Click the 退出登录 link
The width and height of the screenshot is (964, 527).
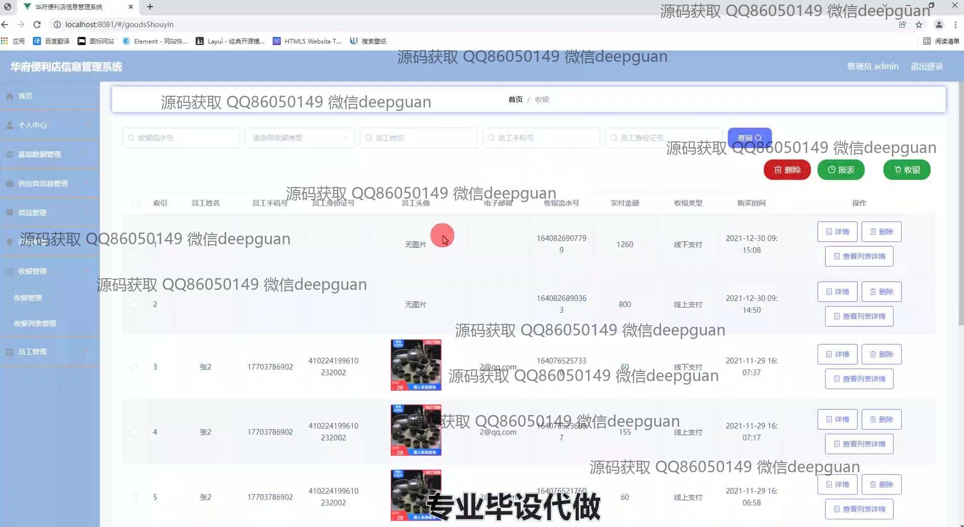click(x=927, y=66)
